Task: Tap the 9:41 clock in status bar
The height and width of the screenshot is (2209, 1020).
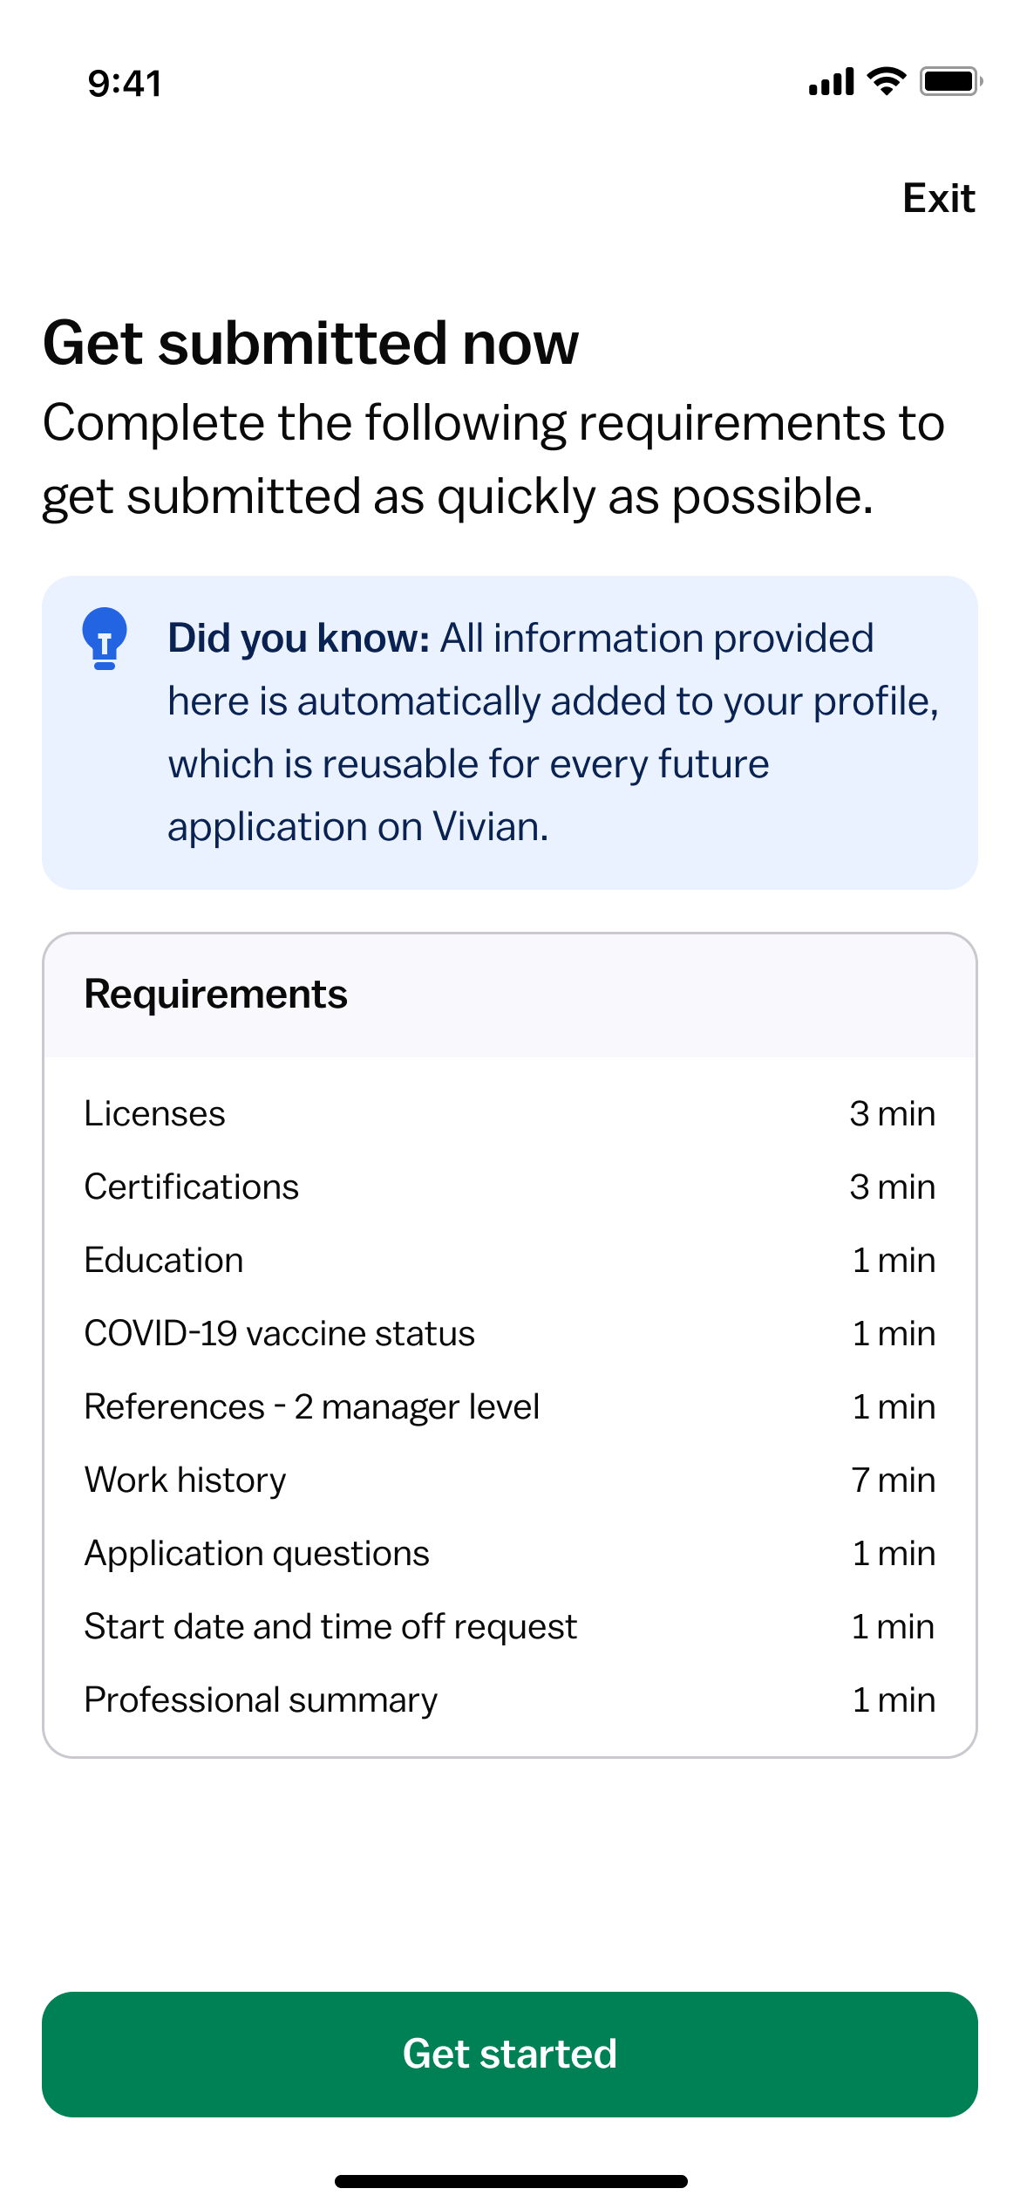Action: [125, 84]
